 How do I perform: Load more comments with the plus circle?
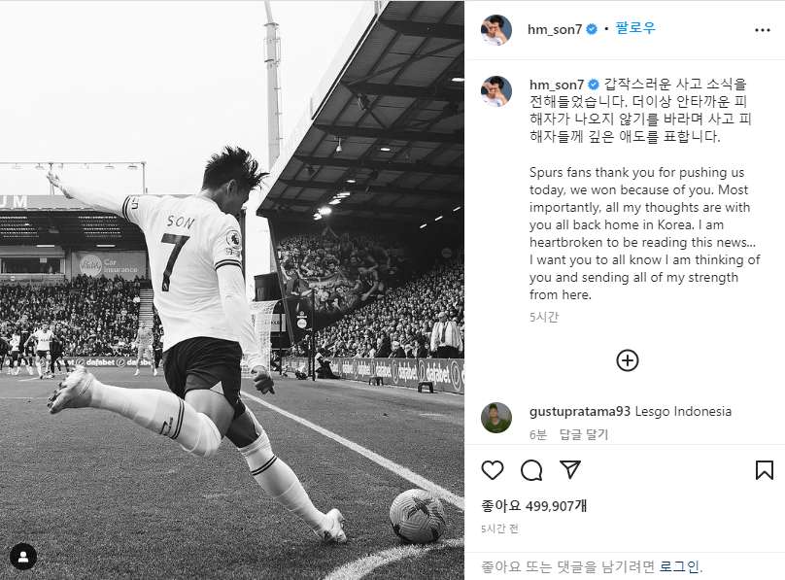(x=627, y=360)
